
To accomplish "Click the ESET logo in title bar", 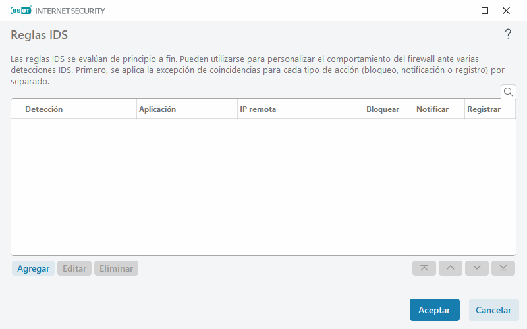I will [21, 11].
